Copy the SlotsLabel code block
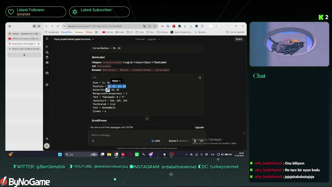This screenshot has width=332, height=187. tap(200, 78)
